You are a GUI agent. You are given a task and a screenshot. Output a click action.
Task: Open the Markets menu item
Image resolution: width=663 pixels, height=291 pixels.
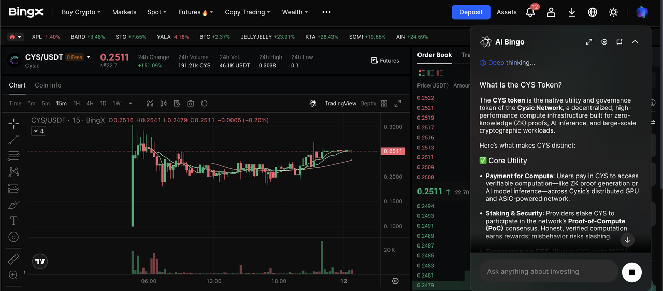click(x=124, y=12)
